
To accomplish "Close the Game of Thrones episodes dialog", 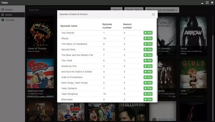I will 154,14.
